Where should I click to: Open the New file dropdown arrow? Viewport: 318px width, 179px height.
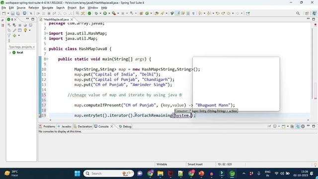[8, 13]
